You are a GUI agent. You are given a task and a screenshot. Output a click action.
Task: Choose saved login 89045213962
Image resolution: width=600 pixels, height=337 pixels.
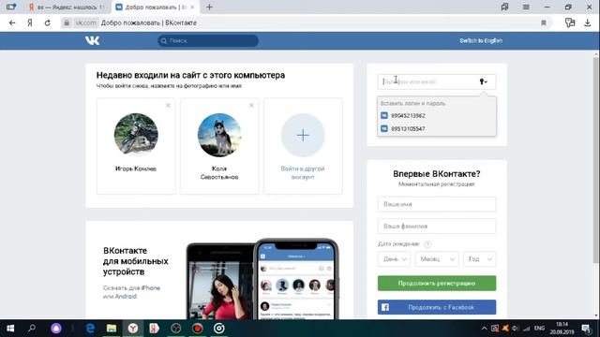click(x=437, y=115)
